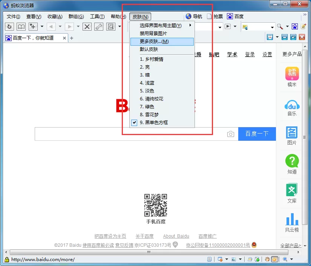Image resolution: width=311 pixels, height=266 pixels.
Task: Click the pencil note icon at toolbar end
Action: coord(303,26)
